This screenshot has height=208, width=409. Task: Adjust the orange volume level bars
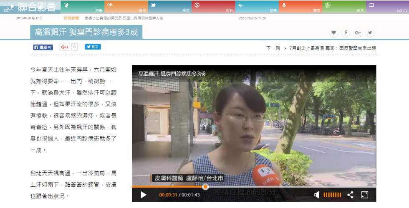coord(332,195)
